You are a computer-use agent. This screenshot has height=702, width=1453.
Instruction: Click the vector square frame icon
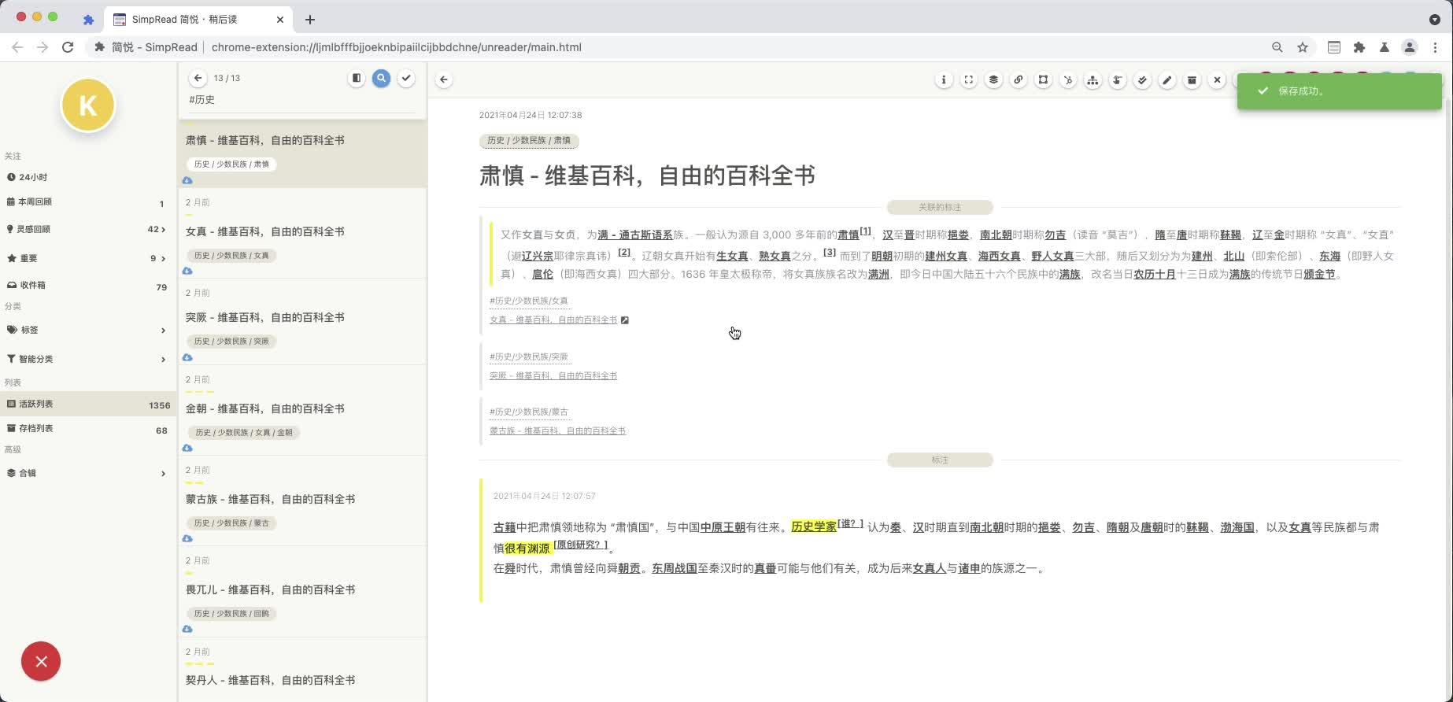(x=1043, y=79)
